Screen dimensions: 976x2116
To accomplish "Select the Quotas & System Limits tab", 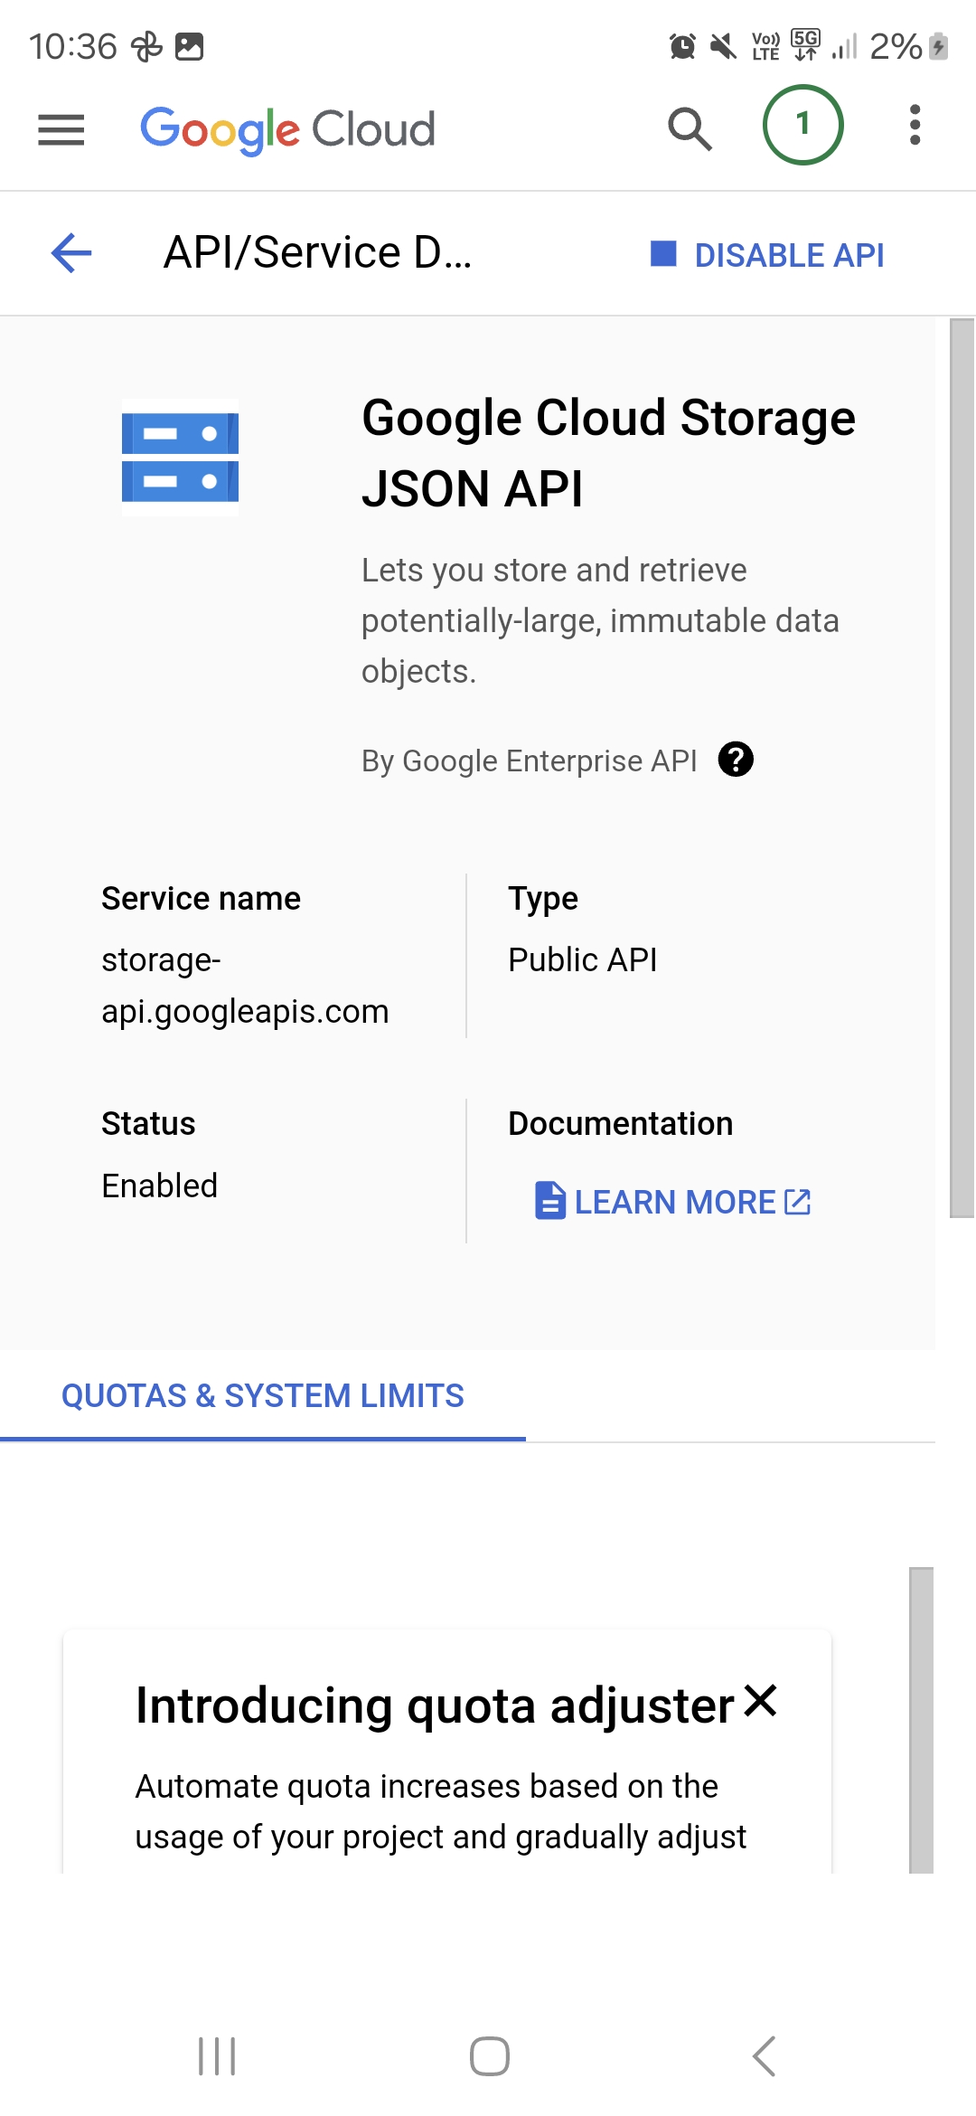I will click(x=262, y=1396).
